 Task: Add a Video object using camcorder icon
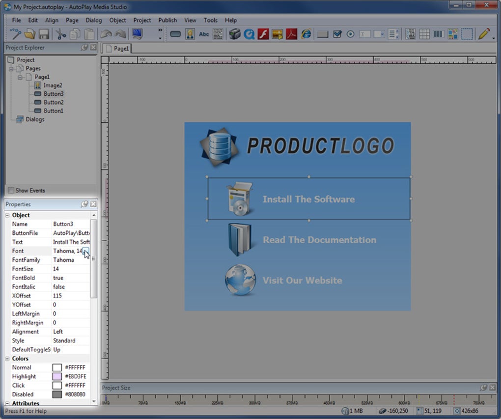tap(235, 34)
